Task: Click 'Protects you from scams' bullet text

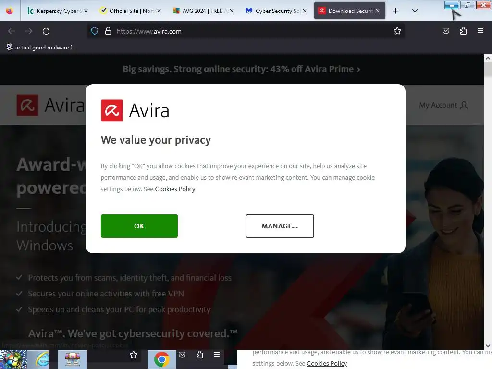Action: coord(130,278)
